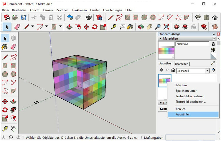Click the Material2 preview swatch
This screenshot has width=221, height=141.
pyautogui.click(x=166, y=50)
